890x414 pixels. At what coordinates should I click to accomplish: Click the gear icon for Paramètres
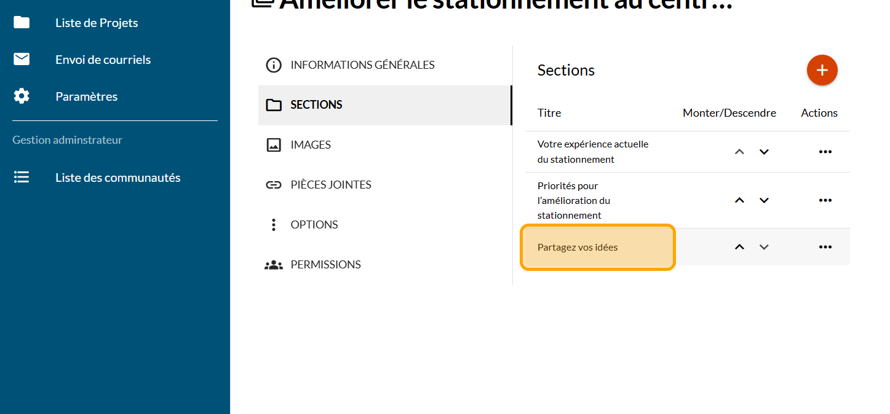click(22, 96)
